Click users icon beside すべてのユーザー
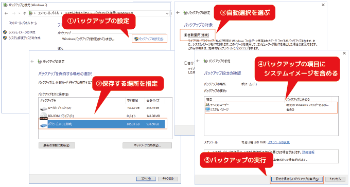The height and width of the screenshot is (187, 350). click(207, 104)
